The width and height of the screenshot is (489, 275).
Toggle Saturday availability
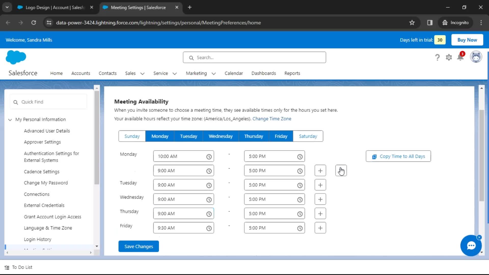click(308, 136)
